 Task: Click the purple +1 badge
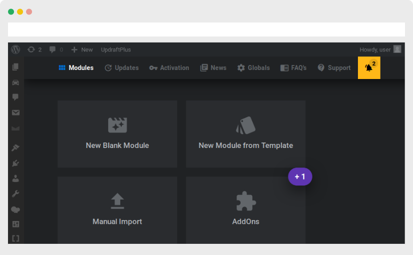point(300,176)
